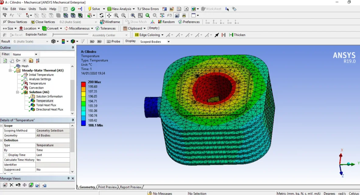Screen dimensions: 360x195
Task: Open the Units menu
Action: tap(32, 9)
